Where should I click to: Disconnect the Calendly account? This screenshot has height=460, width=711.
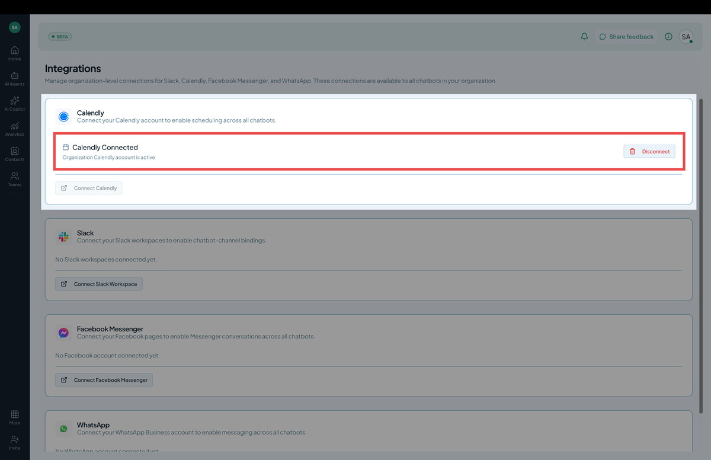[649, 152]
